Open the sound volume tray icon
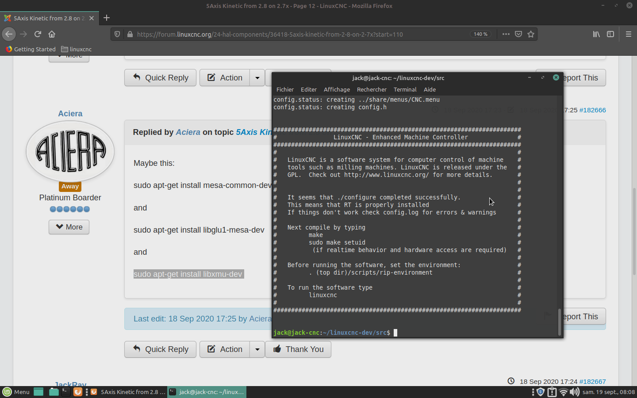 point(574,392)
